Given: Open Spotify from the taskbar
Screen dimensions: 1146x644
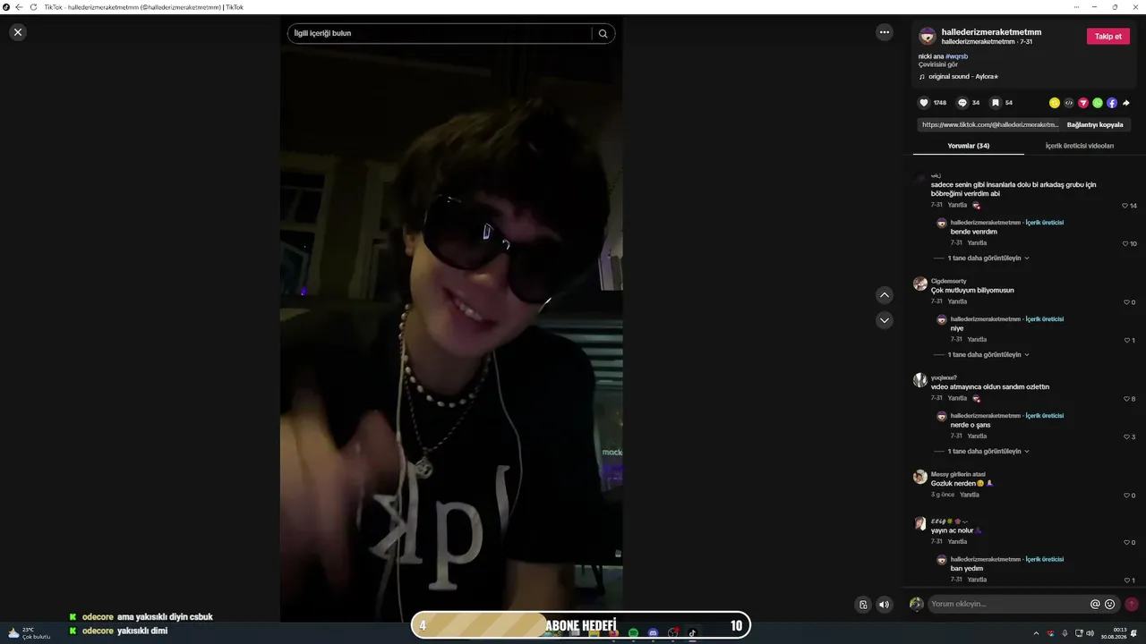Looking at the screenshot, I should click(634, 633).
